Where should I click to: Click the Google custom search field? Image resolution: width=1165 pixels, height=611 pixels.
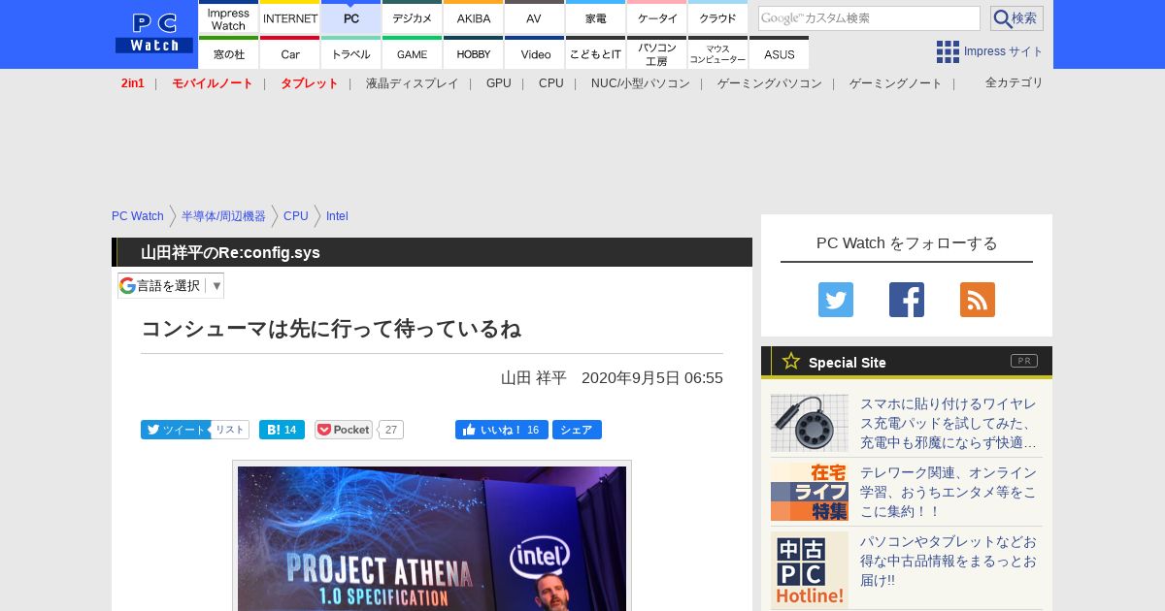[869, 18]
